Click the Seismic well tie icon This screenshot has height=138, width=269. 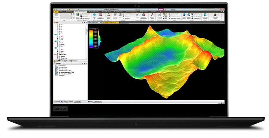point(78,15)
